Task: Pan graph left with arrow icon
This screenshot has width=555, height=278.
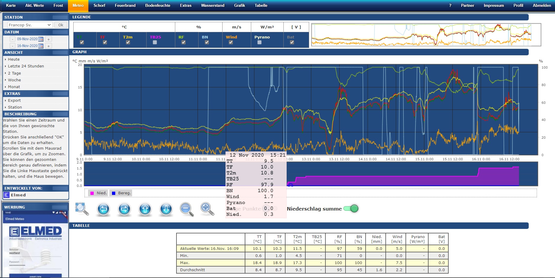Action: [x=103, y=209]
